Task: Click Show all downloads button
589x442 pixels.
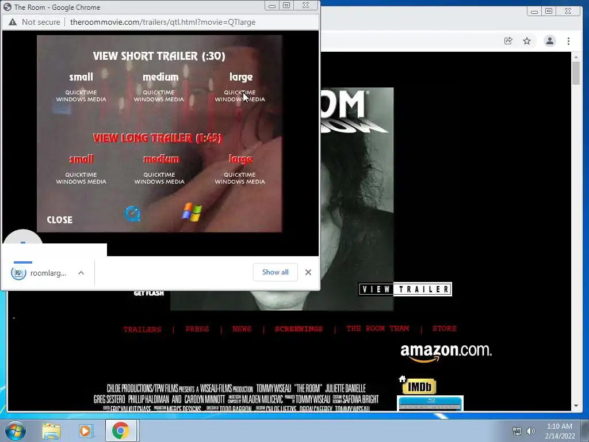Action: click(276, 272)
